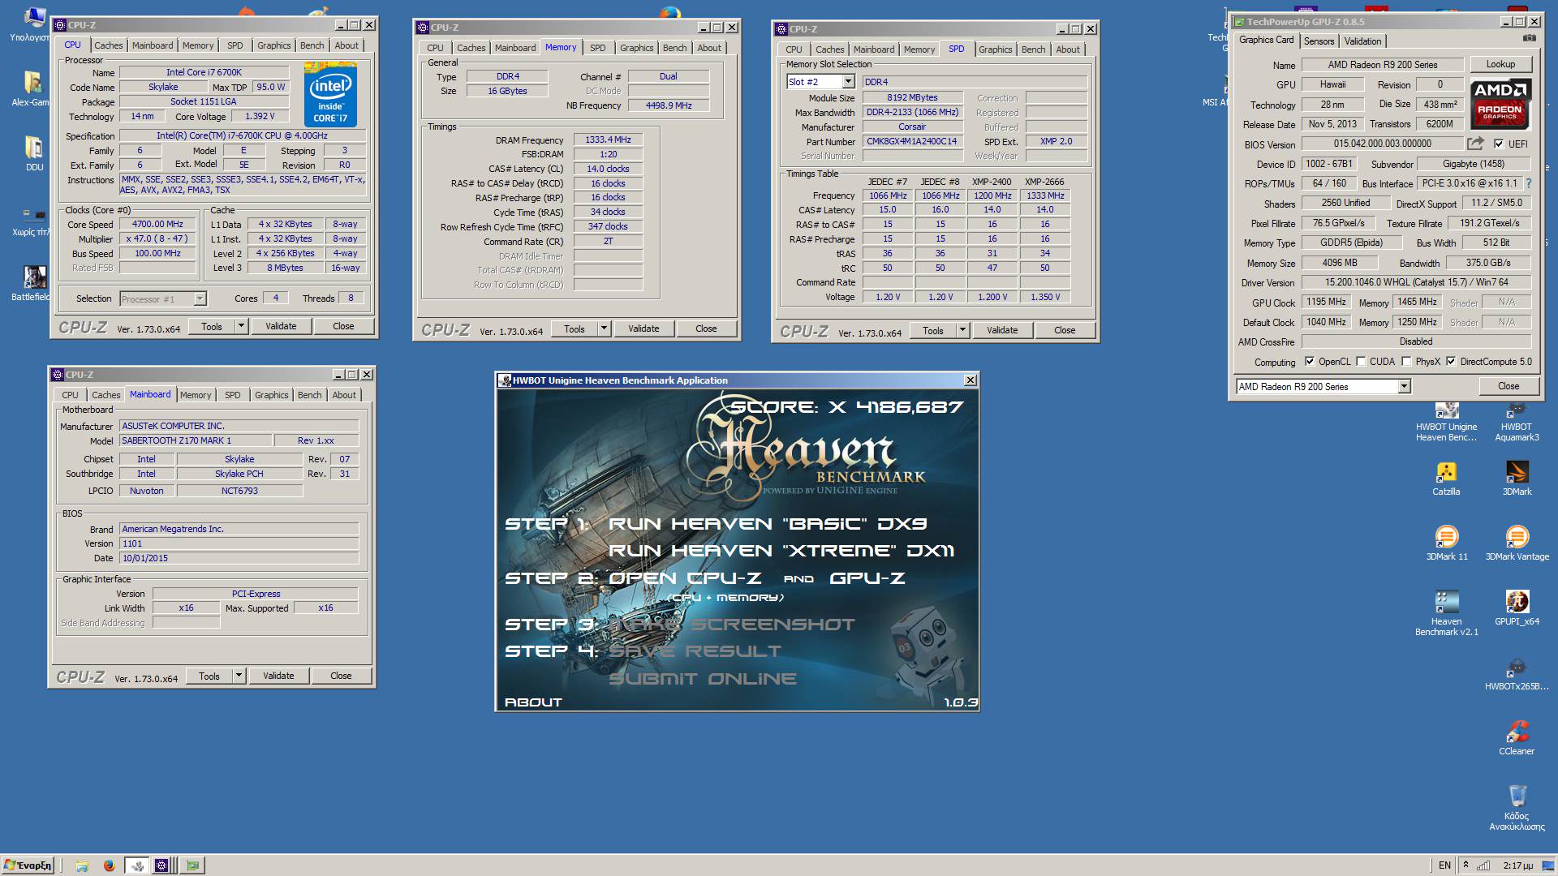
Task: Select the GPUPI_x64 desktop icon
Action: (x=1517, y=608)
